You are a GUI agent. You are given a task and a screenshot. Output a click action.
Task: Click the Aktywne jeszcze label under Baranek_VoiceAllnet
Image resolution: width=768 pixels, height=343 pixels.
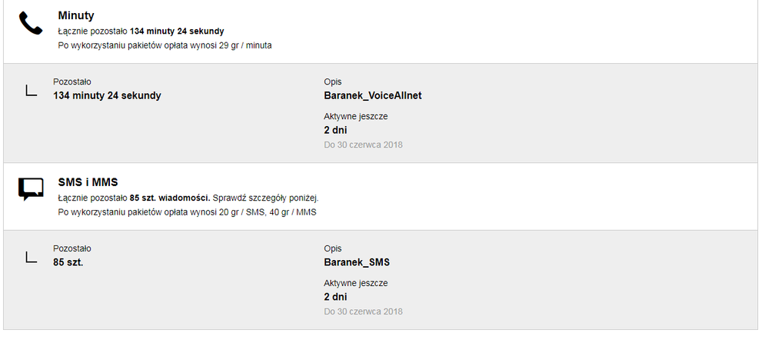point(356,116)
